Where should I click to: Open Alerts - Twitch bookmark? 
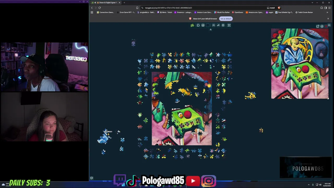[x=165, y=12]
